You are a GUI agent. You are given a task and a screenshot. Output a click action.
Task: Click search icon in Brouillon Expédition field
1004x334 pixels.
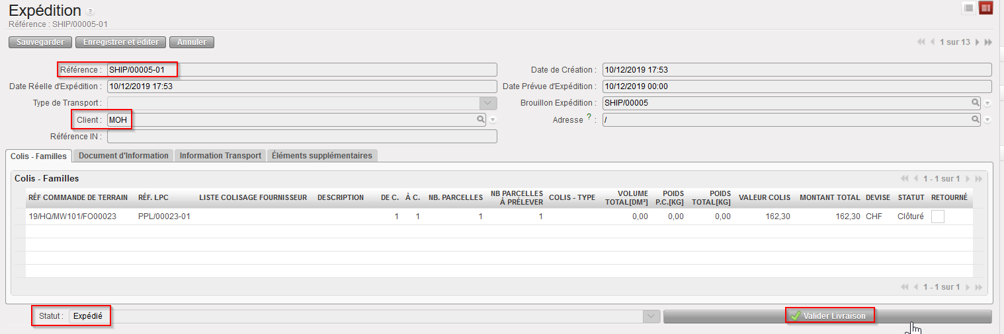tap(975, 103)
